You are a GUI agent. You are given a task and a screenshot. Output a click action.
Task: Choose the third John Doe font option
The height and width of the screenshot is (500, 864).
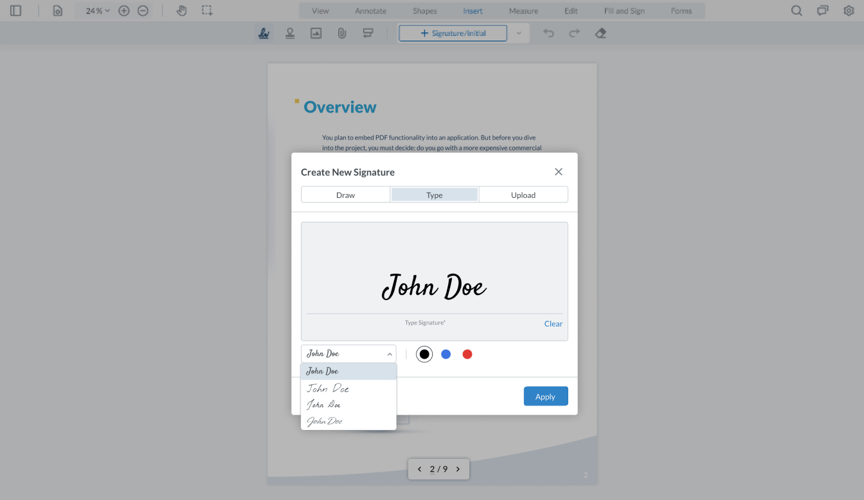point(348,405)
